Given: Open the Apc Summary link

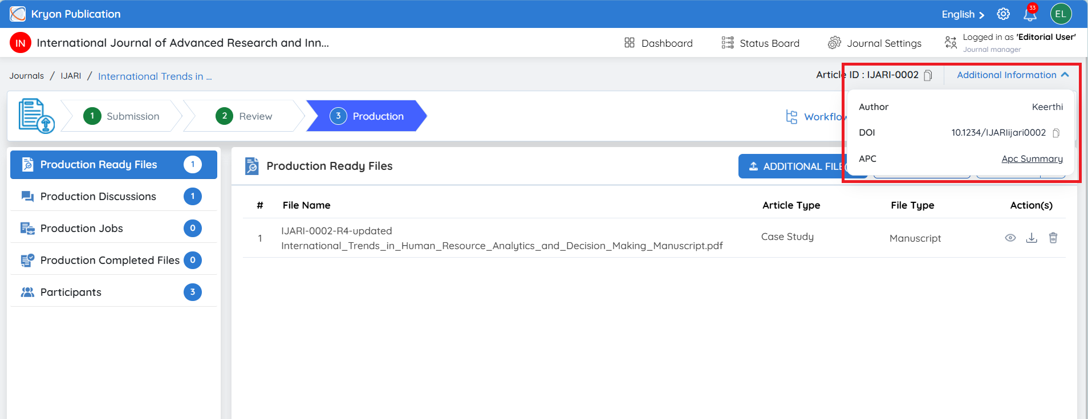Looking at the screenshot, I should click(1032, 158).
